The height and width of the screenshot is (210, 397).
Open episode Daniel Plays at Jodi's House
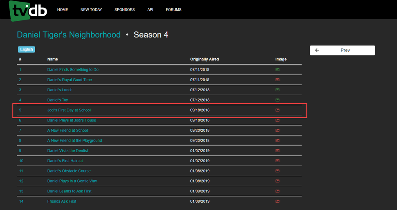coord(72,120)
